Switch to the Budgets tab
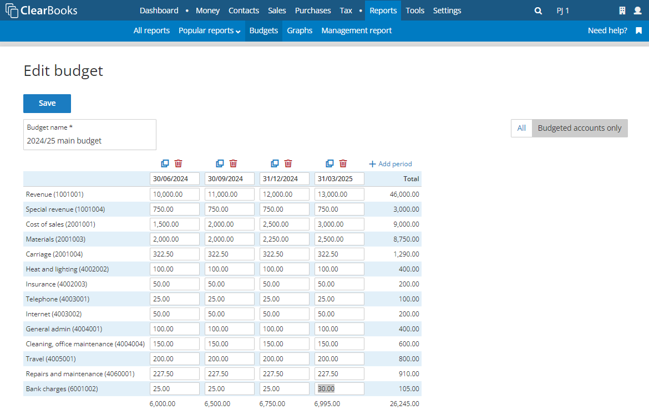The height and width of the screenshot is (410, 649). pyautogui.click(x=263, y=30)
